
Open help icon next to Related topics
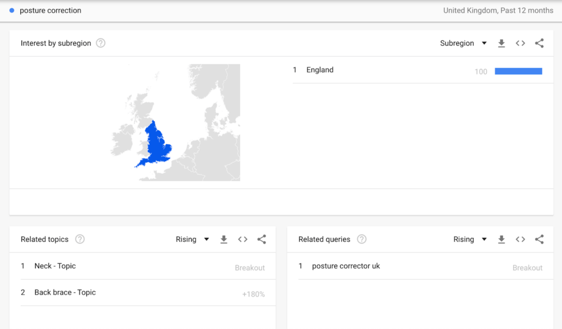pos(80,239)
